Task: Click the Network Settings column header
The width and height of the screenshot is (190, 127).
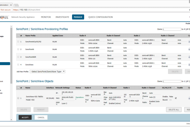Action: (63, 88)
